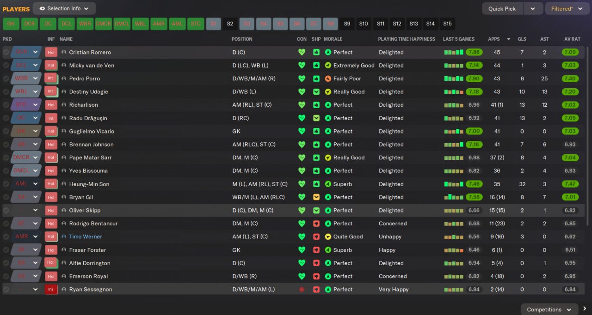Toggle the selection check for Timo Werner
The image size is (592, 315).
click(x=6, y=236)
